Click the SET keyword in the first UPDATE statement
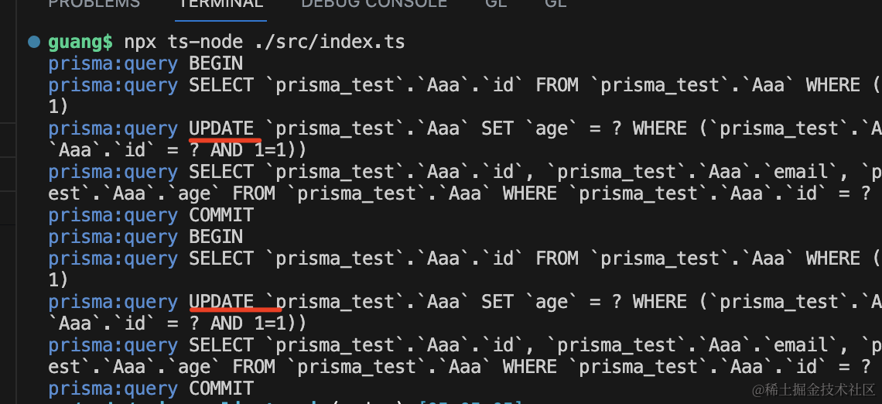This screenshot has width=882, height=404. [x=497, y=128]
